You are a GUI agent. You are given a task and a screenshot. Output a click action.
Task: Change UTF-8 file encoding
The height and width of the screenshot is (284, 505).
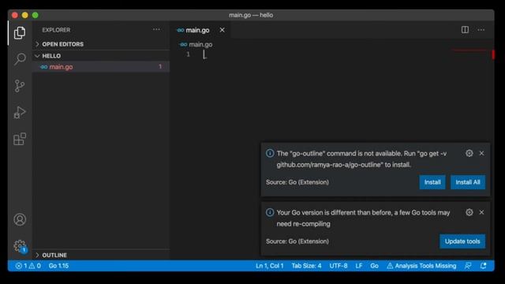(x=339, y=266)
